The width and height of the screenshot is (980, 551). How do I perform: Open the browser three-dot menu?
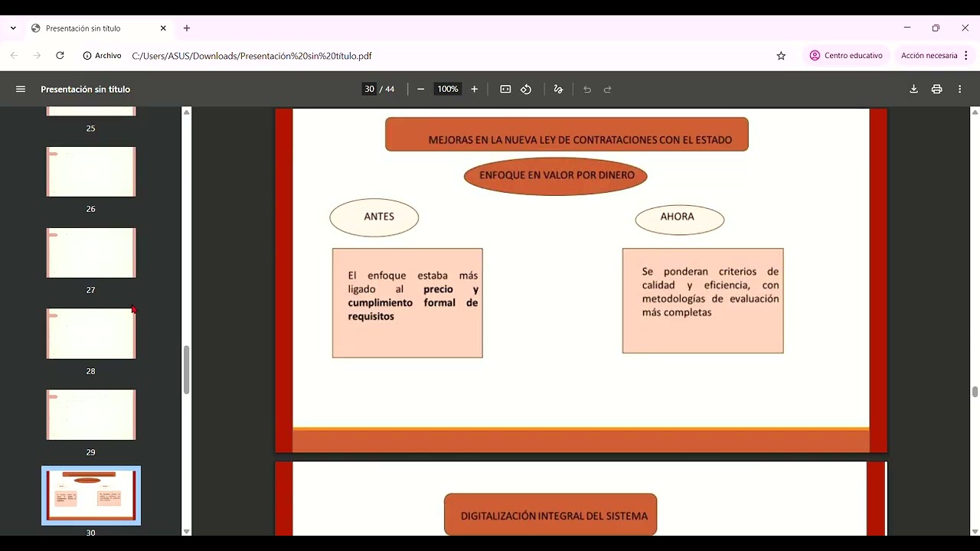click(966, 56)
